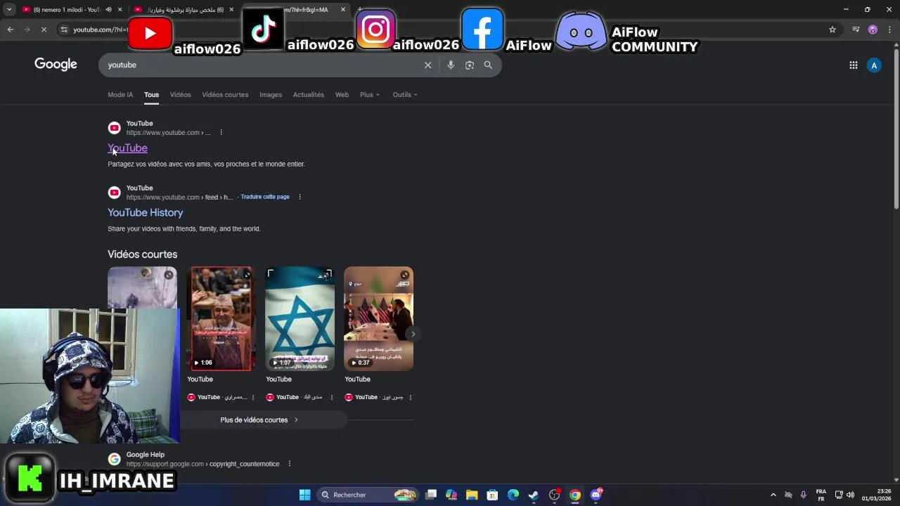Open Google Lens image search
The image size is (900, 506).
click(x=470, y=65)
